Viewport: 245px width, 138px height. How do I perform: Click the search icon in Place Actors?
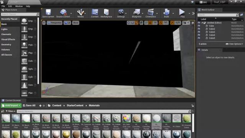coord(38,14)
